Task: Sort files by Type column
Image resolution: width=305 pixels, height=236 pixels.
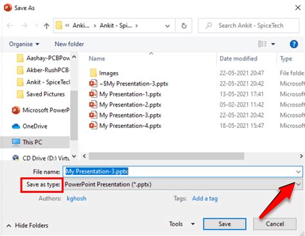Action: [x=286, y=59]
